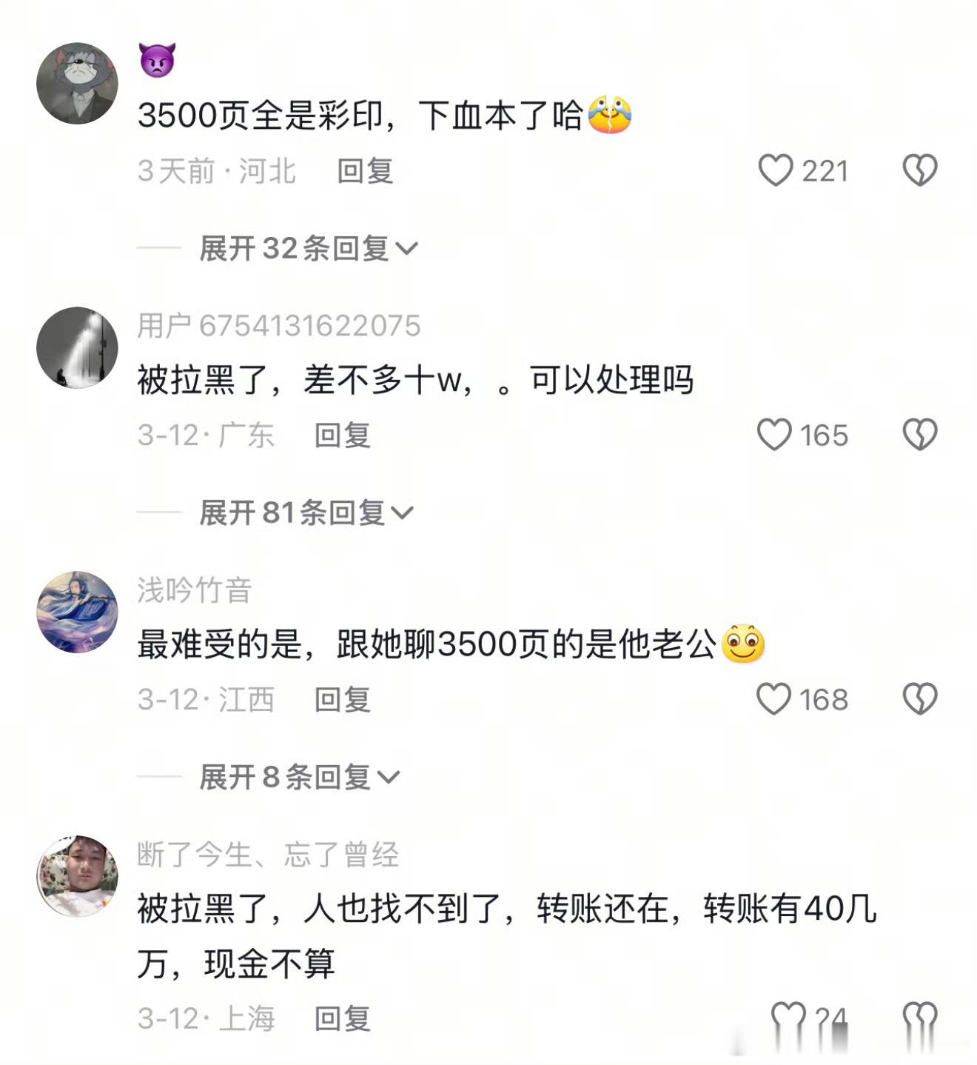Viewport: 977px width, 1065px height.
Task: Dislike the comment from 河北 user
Action: tap(920, 170)
